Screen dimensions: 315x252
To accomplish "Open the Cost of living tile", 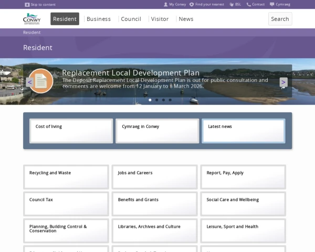I will pyautogui.click(x=71, y=131).
